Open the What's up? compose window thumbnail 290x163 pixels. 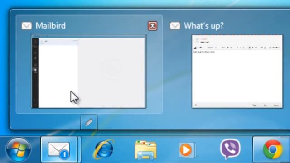point(237,71)
